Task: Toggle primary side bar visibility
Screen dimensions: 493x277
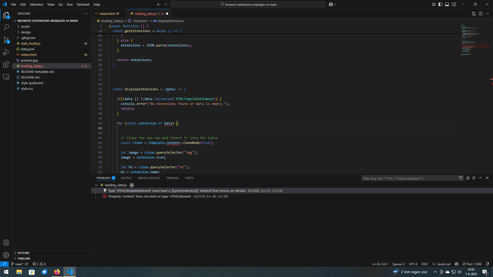Action: (440, 4)
